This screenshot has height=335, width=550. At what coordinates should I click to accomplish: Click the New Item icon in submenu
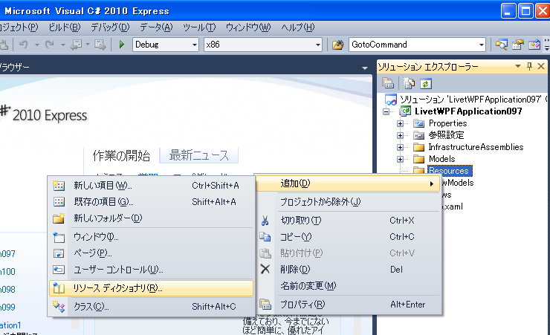(x=59, y=186)
